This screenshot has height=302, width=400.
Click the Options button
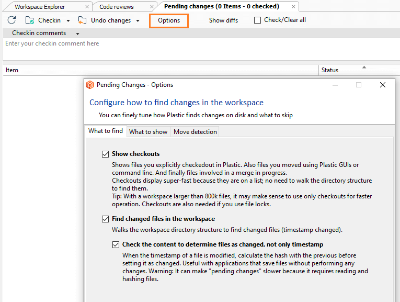click(x=169, y=21)
